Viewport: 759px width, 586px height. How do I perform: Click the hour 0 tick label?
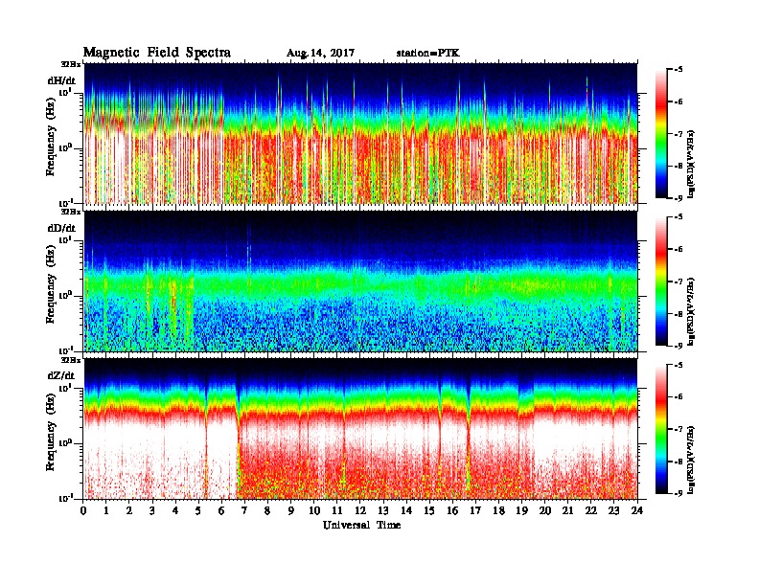pos(83,510)
